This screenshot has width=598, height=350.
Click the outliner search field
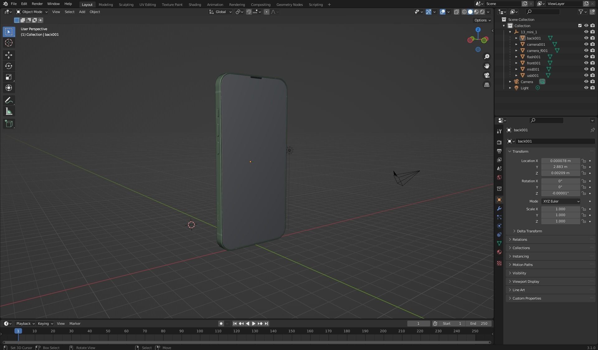pos(543,12)
